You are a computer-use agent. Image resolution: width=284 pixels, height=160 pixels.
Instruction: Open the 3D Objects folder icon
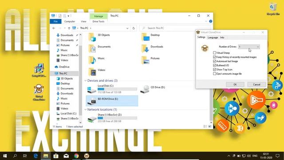point(92,37)
